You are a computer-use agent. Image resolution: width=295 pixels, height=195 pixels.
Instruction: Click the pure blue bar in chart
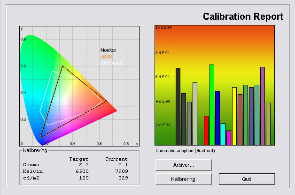pyautogui.click(x=217, y=118)
